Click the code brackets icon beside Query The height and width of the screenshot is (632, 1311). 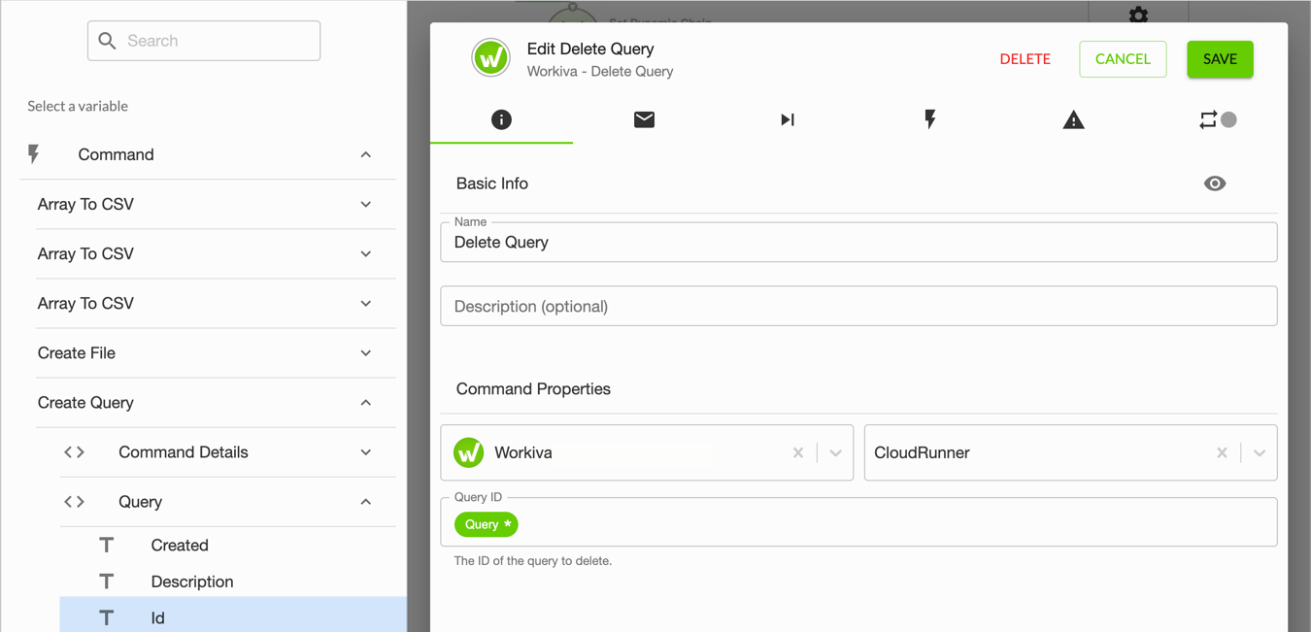(x=74, y=502)
